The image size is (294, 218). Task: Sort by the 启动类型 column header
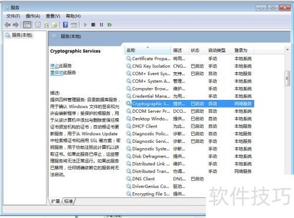[x=219, y=51]
